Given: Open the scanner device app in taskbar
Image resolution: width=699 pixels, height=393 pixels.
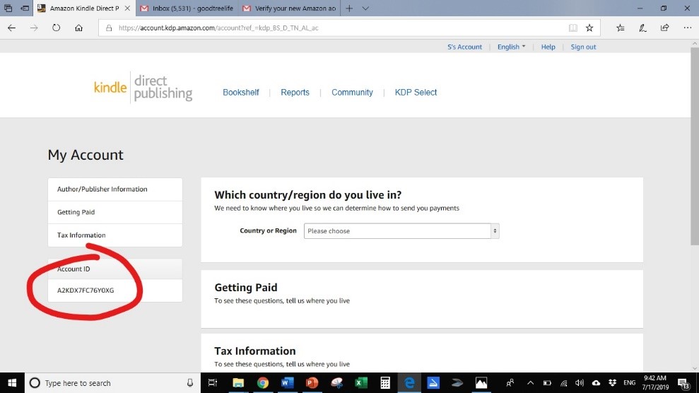Looking at the screenshot, I should (457, 383).
